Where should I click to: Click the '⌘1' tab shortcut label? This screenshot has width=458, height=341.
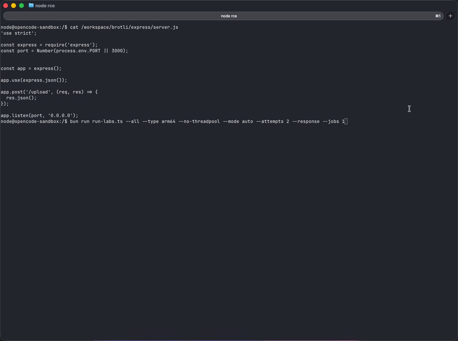pyautogui.click(x=438, y=16)
